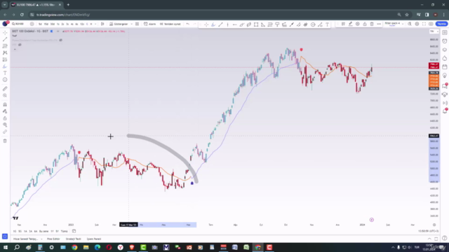Screen dimensions: 449x252
Task: Toggle visibility eye of first indicator
Action: tap(61, 41)
